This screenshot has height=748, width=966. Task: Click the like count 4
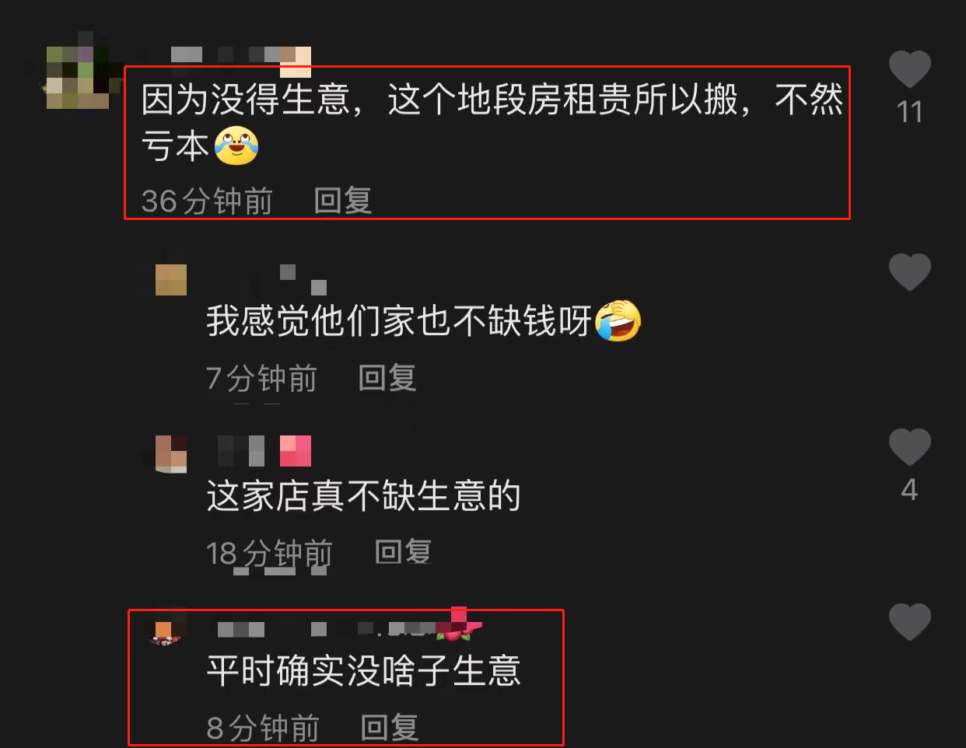(909, 490)
